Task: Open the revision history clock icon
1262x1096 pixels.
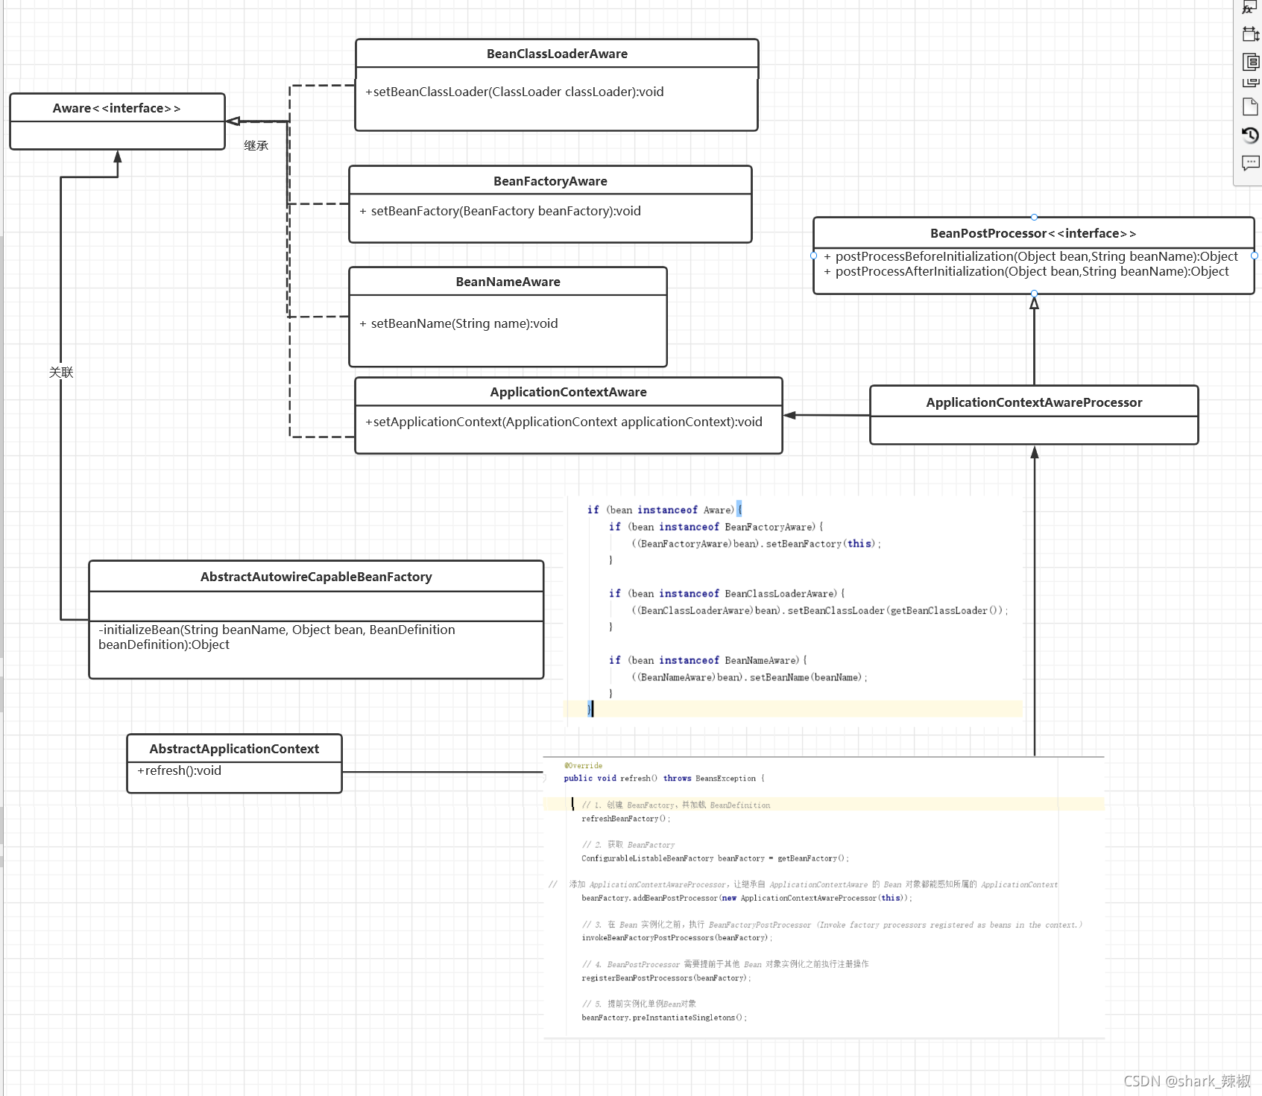Action: (x=1250, y=135)
